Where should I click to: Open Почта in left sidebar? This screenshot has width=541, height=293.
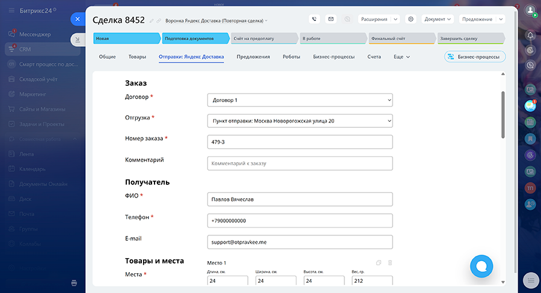(26, 214)
